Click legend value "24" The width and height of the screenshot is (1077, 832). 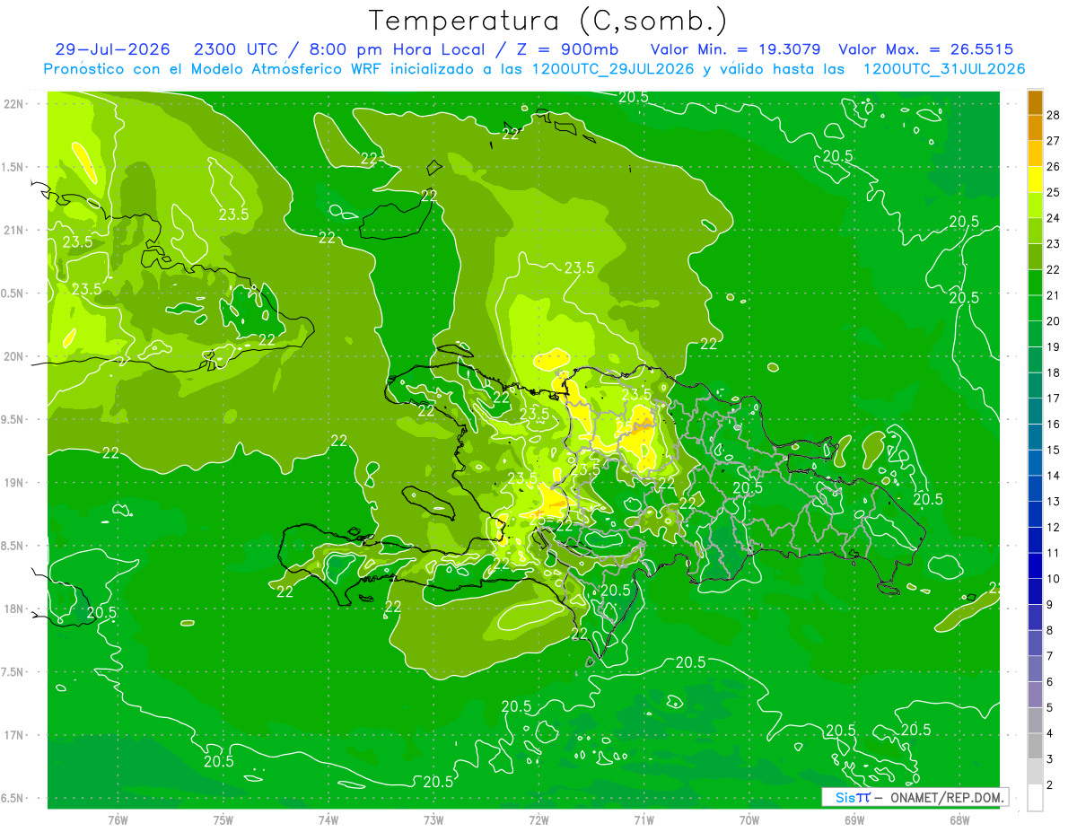(1054, 218)
